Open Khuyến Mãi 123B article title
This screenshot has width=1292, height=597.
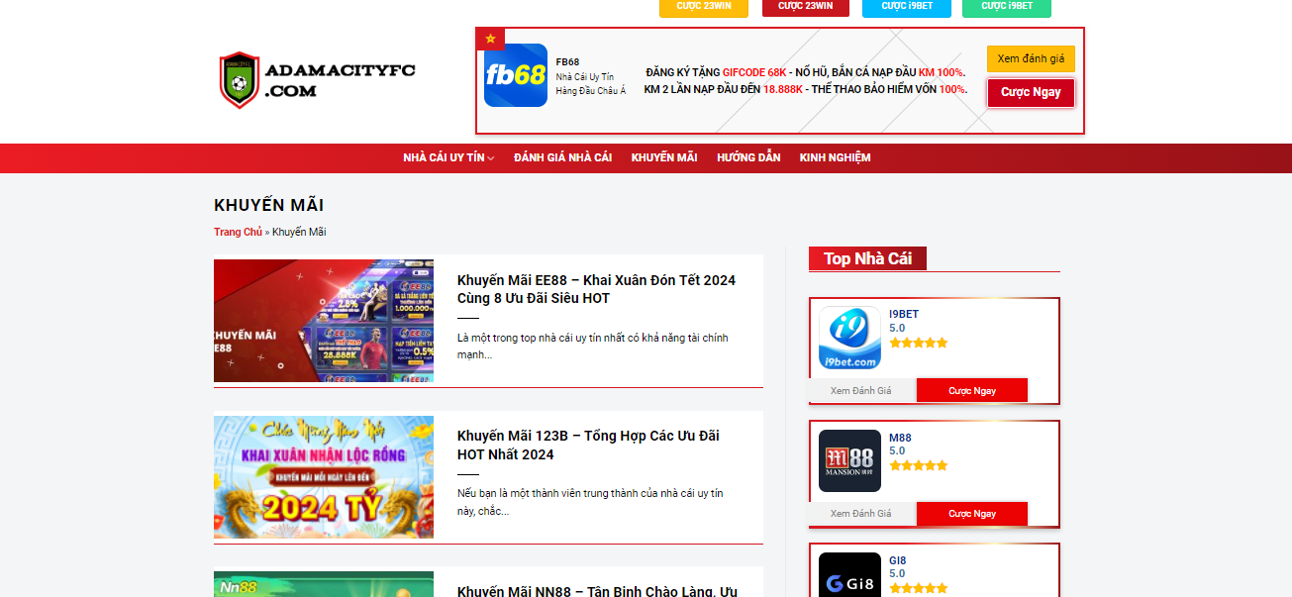(588, 446)
